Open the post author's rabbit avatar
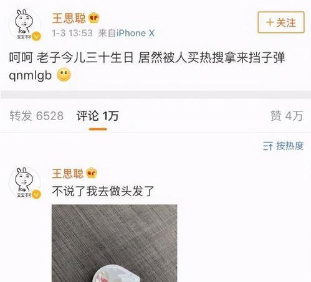Viewport: 311px width, 282px height. [x=25, y=24]
